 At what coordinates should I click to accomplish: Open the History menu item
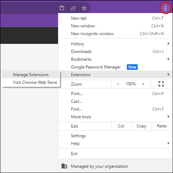115,44
